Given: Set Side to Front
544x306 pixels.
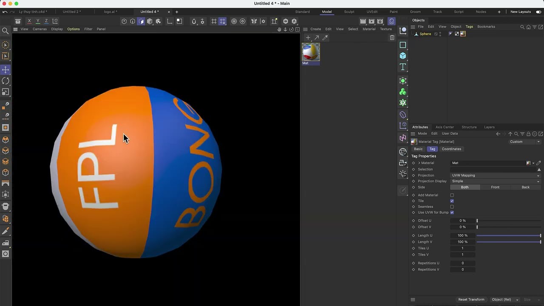Looking at the screenshot, I should coord(495,187).
